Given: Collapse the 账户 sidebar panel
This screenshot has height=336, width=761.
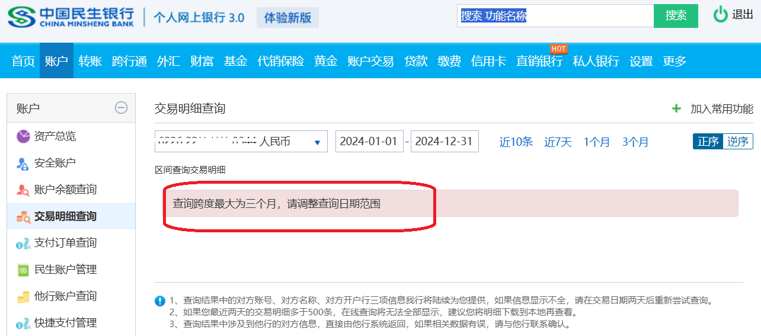Looking at the screenshot, I should (x=121, y=108).
